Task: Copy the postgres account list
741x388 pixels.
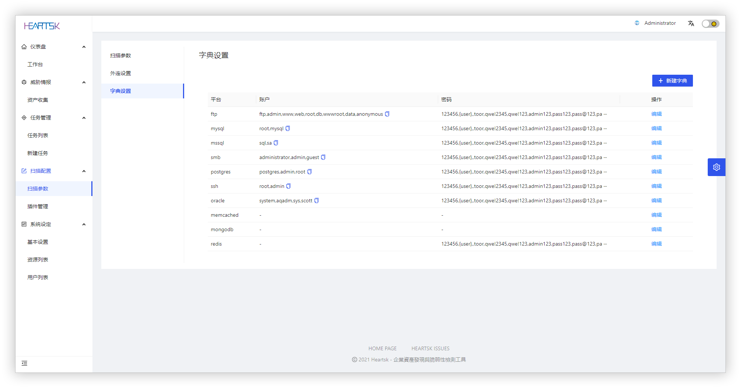Action: click(x=309, y=172)
